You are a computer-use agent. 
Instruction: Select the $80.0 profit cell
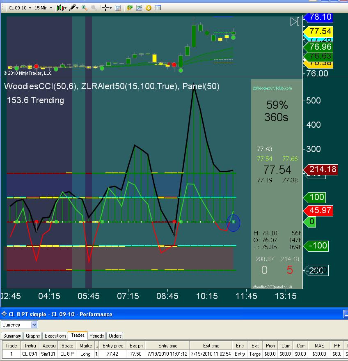point(270,354)
